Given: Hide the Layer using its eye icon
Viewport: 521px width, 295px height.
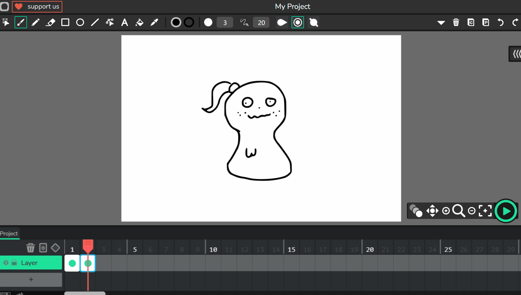Looking at the screenshot, I should pos(6,263).
